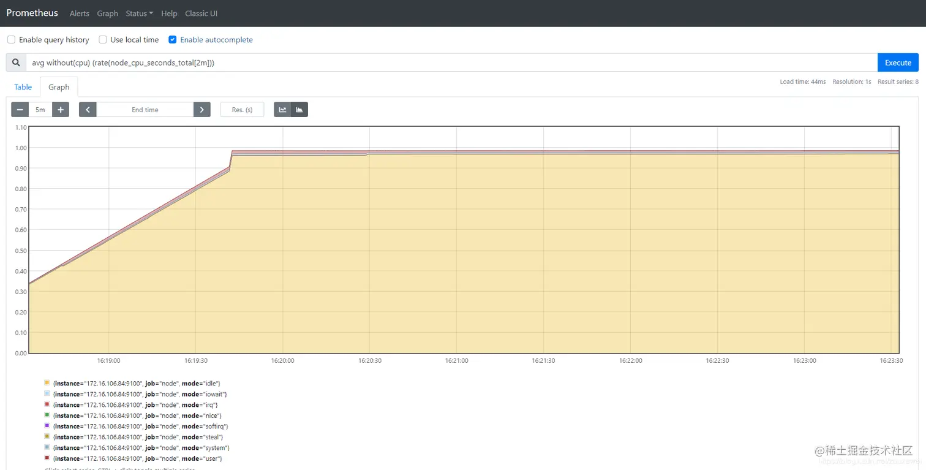Select the mode="idle" legend color swatch
This screenshot has width=926, height=470.
pyautogui.click(x=47, y=383)
